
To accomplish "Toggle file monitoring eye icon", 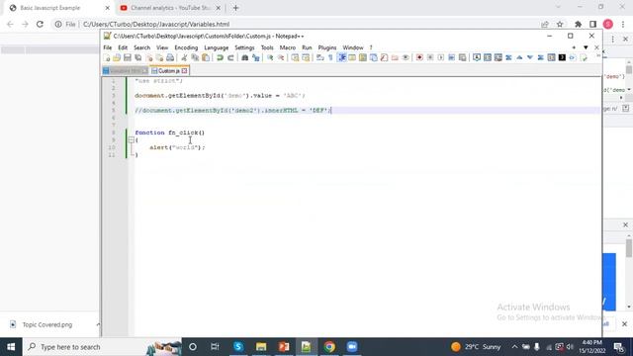I will [406, 58].
